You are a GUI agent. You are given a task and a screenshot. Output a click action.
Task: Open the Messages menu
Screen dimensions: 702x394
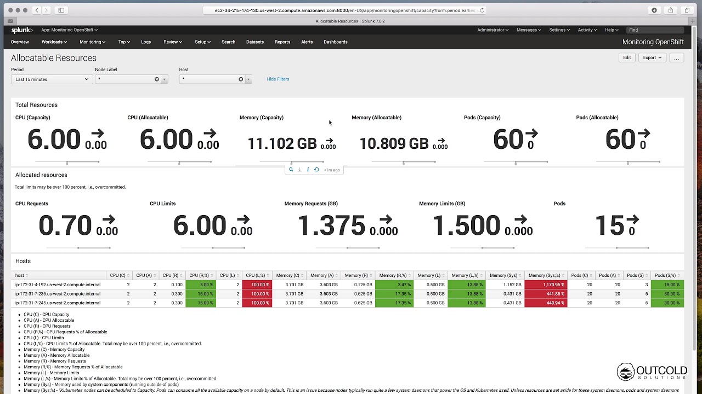tap(528, 30)
